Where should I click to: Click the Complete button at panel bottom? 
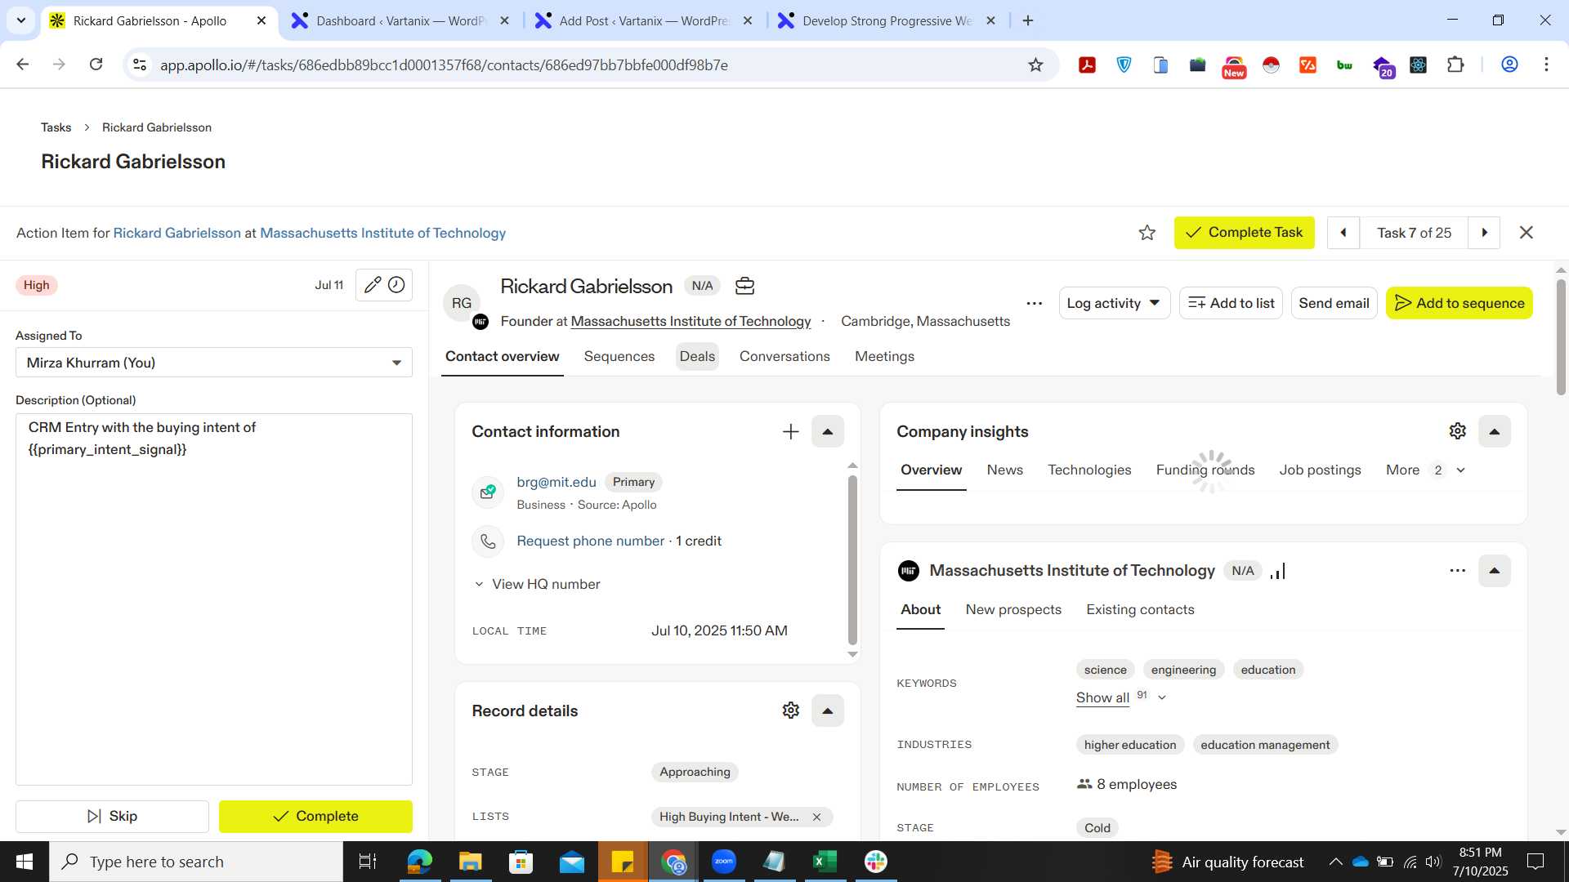coord(315,817)
